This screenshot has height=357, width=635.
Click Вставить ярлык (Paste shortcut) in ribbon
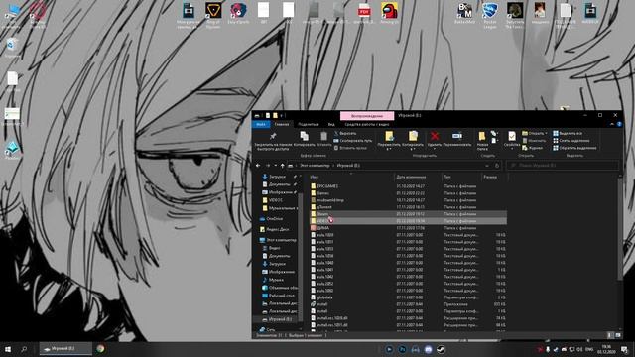tap(350, 148)
